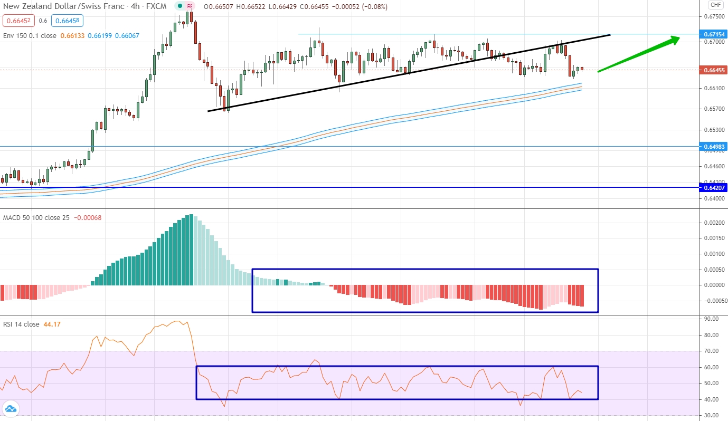Click the MACD axis value 0.00100
This screenshot has width=728, height=421.
(x=713, y=254)
